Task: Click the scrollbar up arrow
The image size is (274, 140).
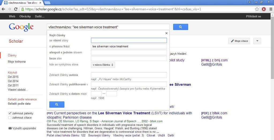Action: [x=272, y=15]
